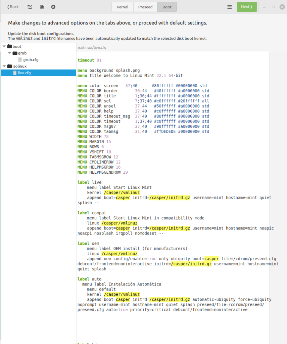
Task: Click the live.cfg file icon
Action: (x=15, y=73)
